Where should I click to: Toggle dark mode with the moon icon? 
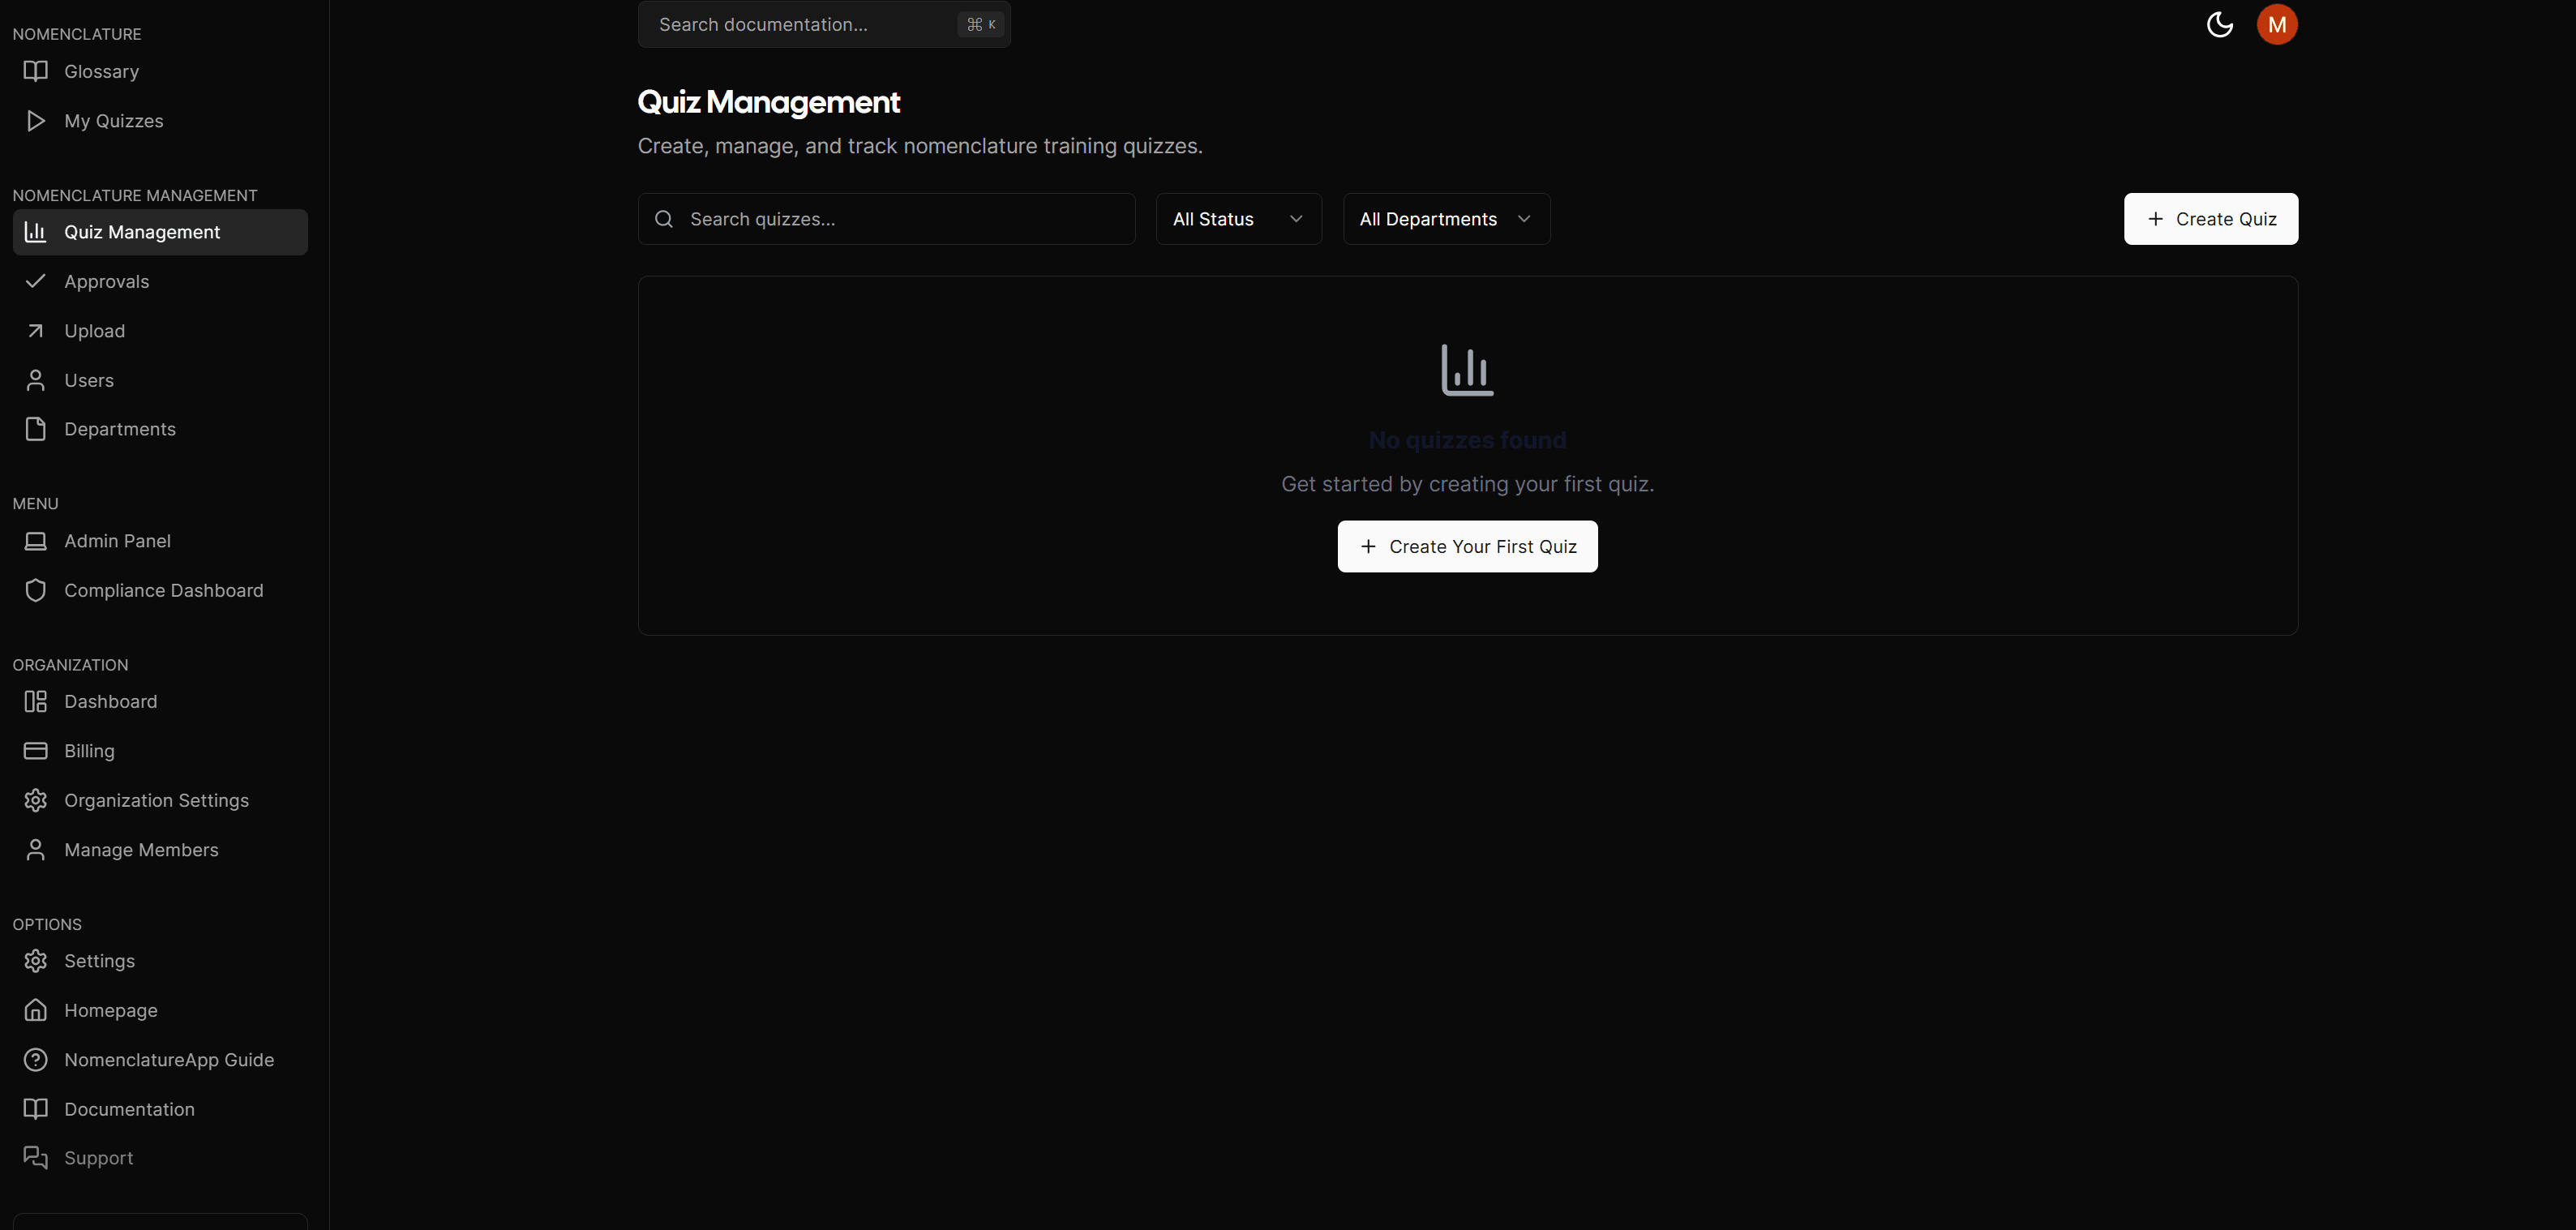(x=2219, y=24)
